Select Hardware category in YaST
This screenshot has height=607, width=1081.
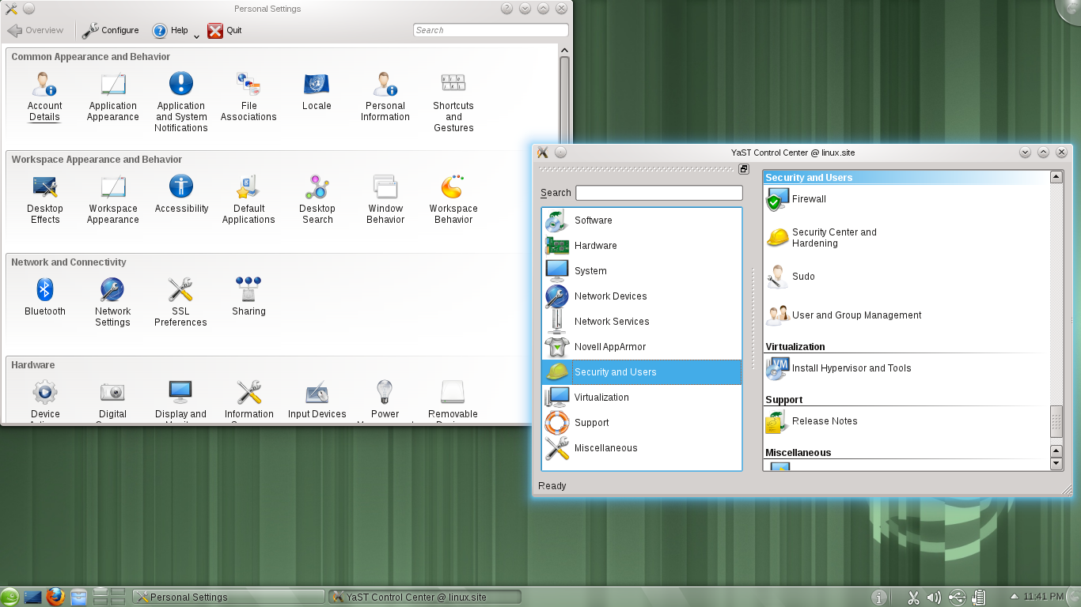click(x=642, y=246)
